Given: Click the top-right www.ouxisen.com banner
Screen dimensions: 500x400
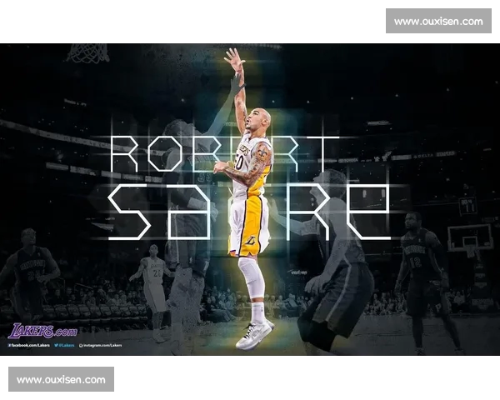Looking at the screenshot, I should 437,21.
